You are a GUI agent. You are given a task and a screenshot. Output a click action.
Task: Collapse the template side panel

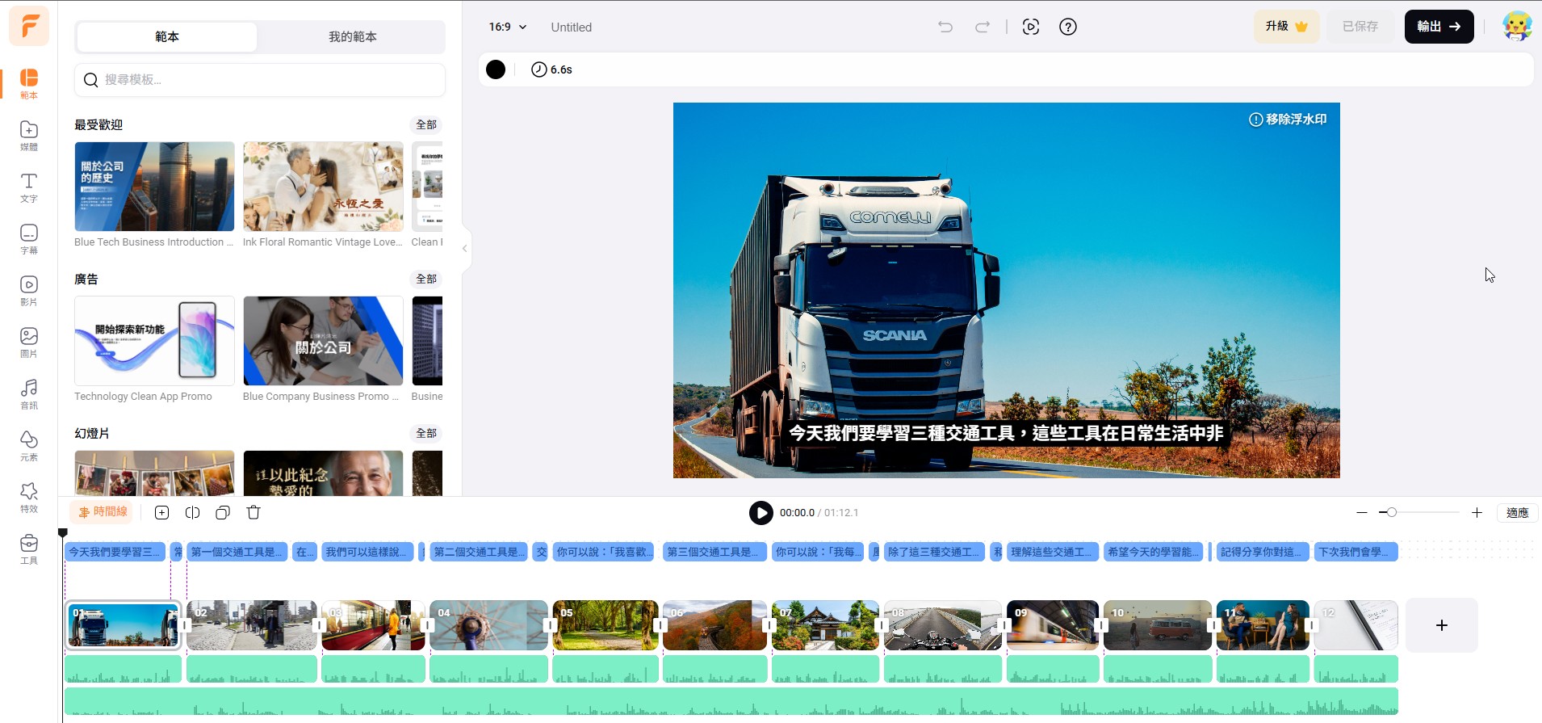pos(464,248)
